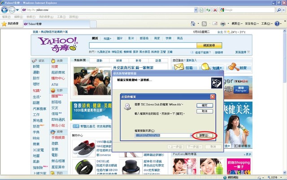The image size is (287, 180).
Task: Click the 瀏覽(B)... browse button
Action: [204, 136]
